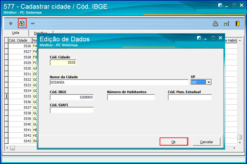Viewport: 247px width, 164px height.
Task: Toggle compact mode icon in Edição de Dados
Action: 199,38
